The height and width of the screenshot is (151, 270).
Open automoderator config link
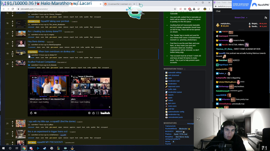click(x=176, y=112)
